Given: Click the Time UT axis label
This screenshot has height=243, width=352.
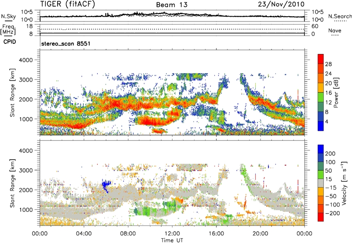Looking at the screenshot, I should [x=172, y=240].
